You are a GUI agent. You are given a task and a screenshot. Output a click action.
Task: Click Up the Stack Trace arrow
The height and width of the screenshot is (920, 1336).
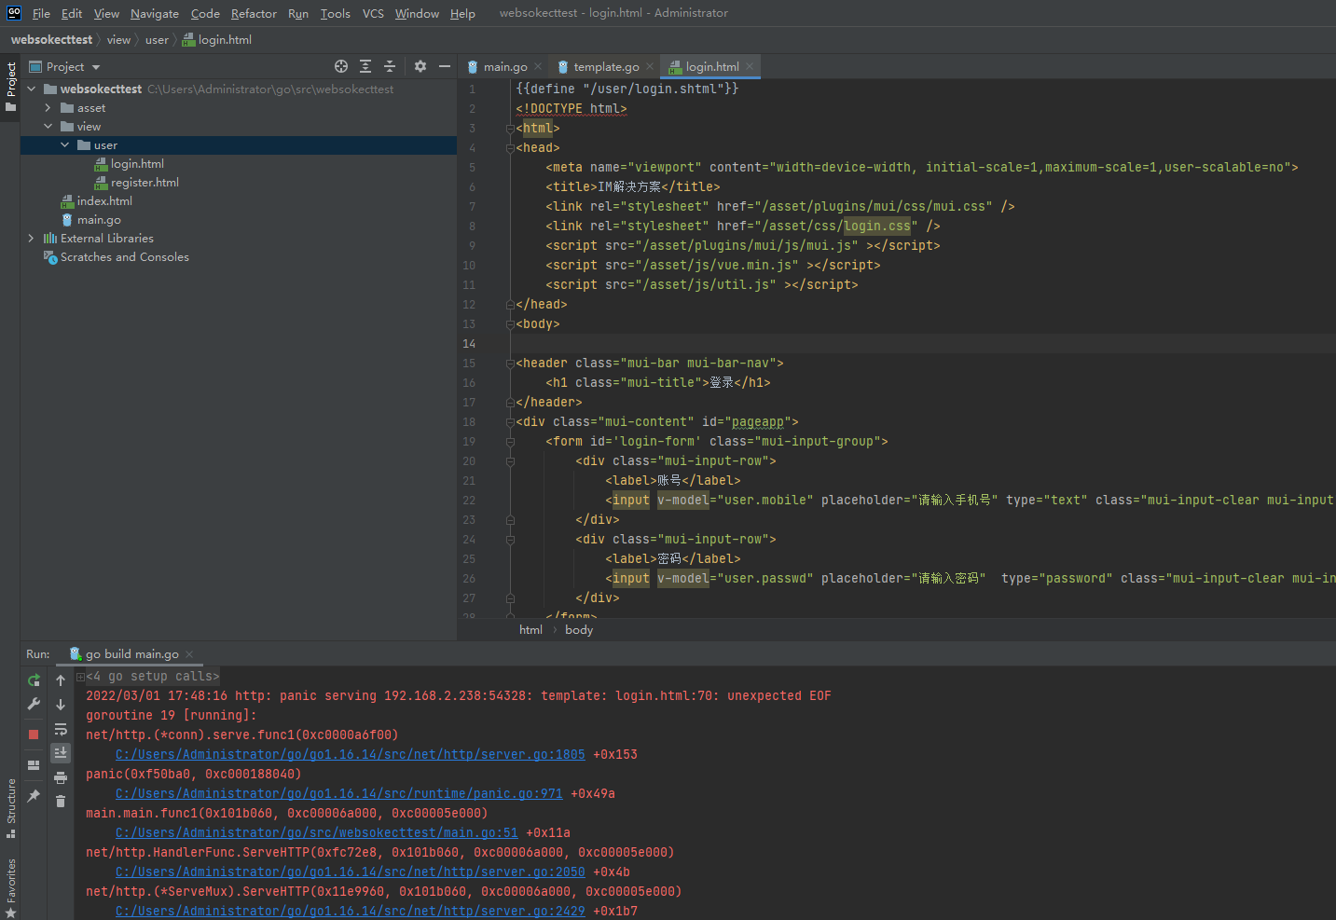(x=61, y=680)
